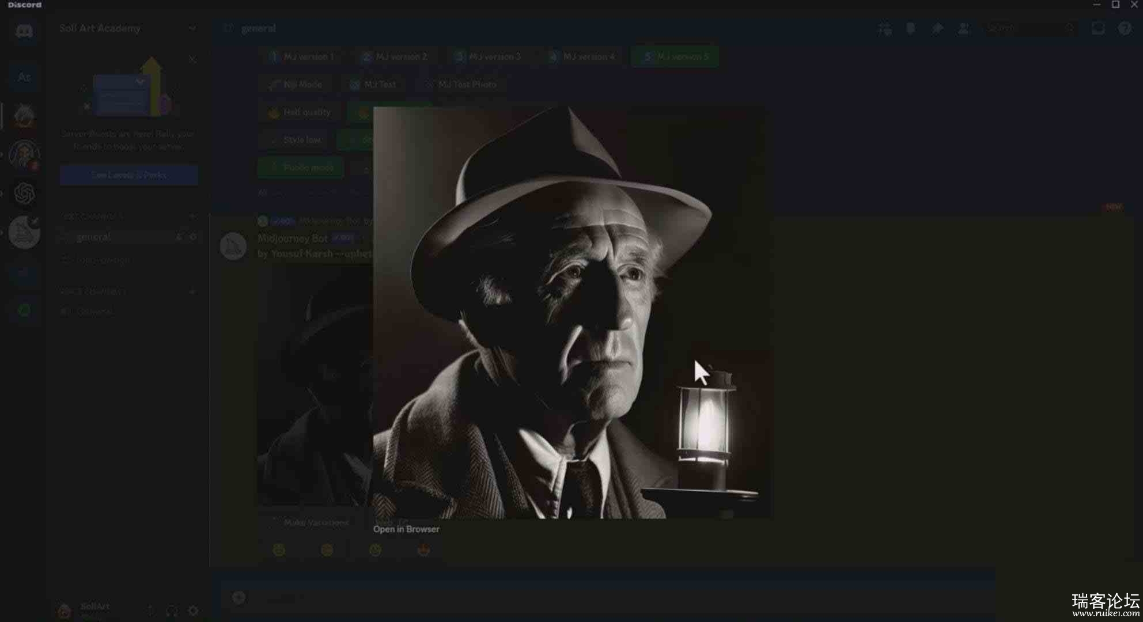The image size is (1143, 622).
Task: Toggle the member list icon
Action: [x=964, y=28]
